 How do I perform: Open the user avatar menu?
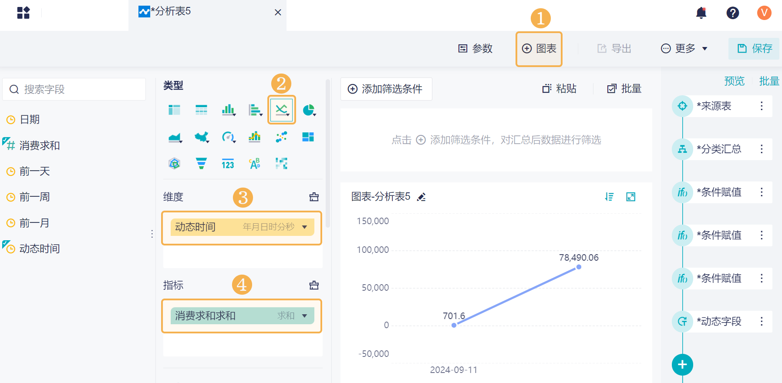point(764,13)
